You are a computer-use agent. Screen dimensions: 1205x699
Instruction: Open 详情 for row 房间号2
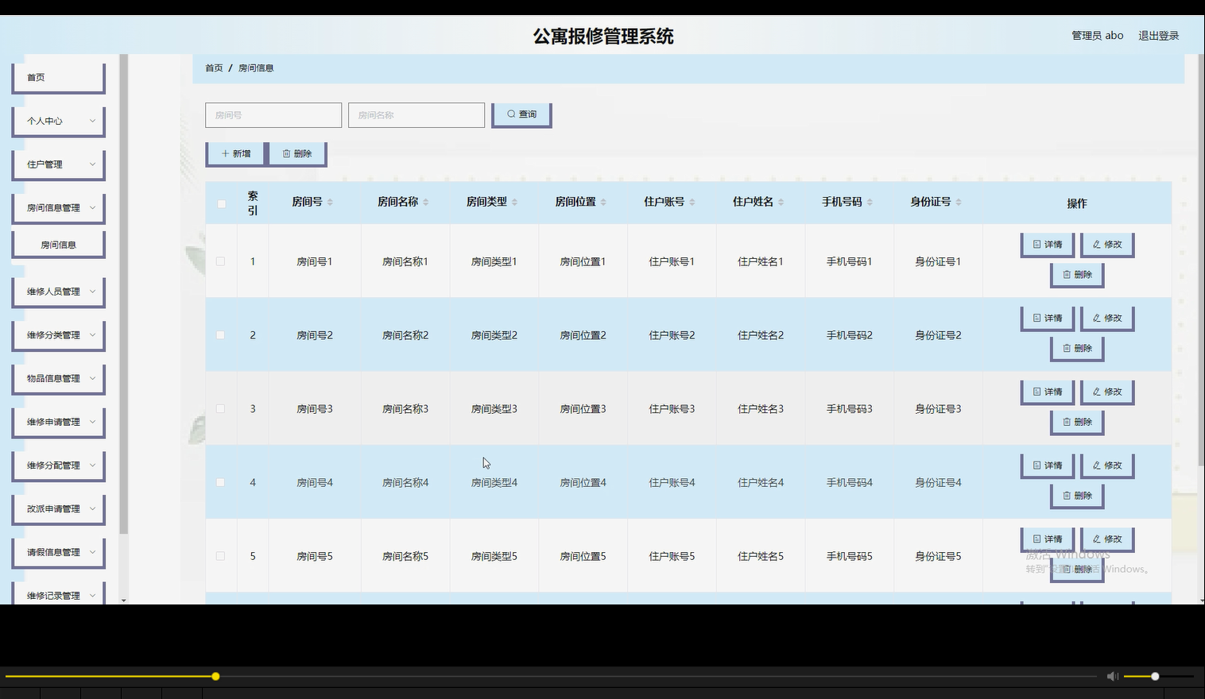point(1047,319)
